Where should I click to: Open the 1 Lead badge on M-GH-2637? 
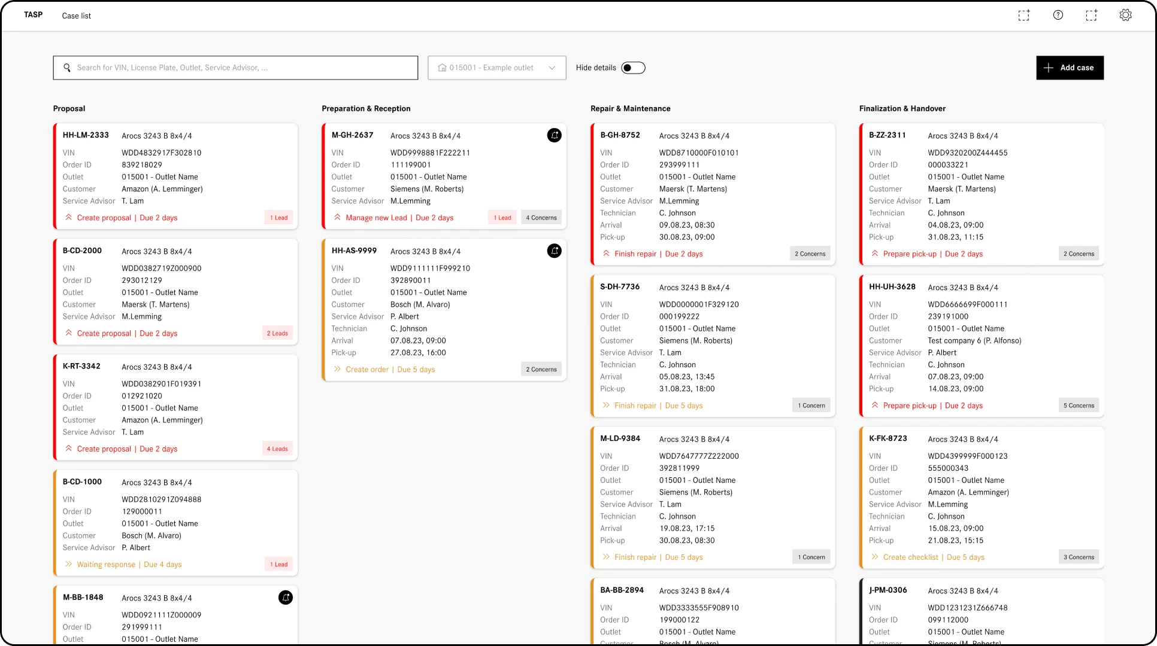point(502,218)
